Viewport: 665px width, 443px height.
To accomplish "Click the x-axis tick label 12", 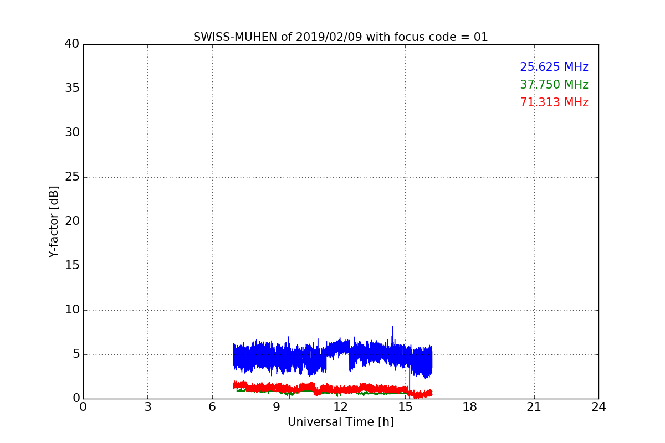I will coord(341,407).
